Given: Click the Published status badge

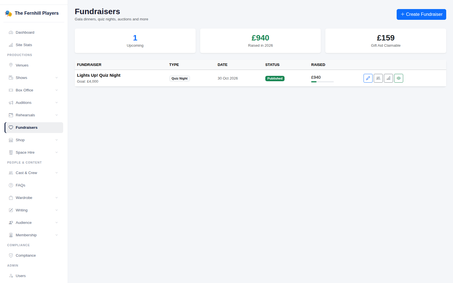Looking at the screenshot, I should click(275, 78).
